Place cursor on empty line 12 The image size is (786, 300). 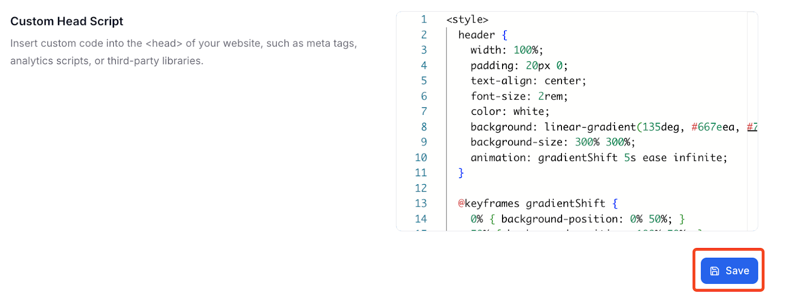coord(540,188)
